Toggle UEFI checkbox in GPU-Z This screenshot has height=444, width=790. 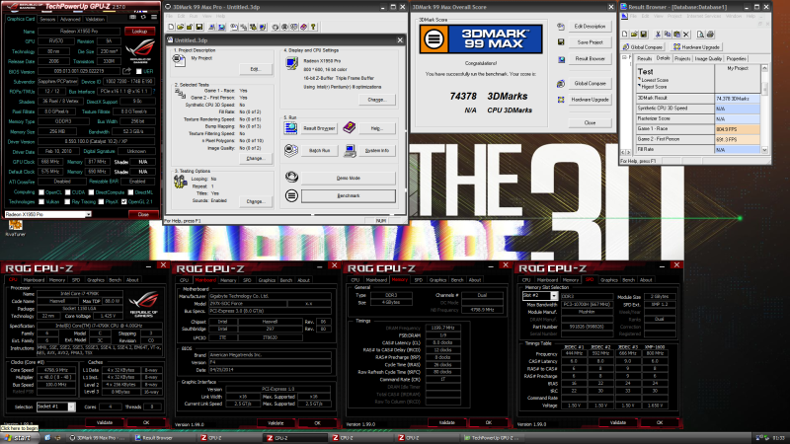pos(139,71)
